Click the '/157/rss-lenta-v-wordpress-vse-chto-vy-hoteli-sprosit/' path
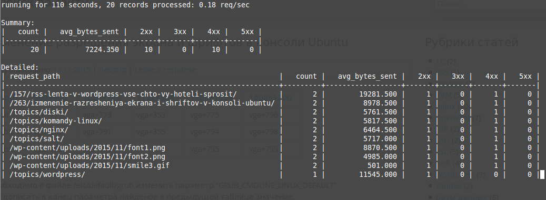 tap(123, 94)
